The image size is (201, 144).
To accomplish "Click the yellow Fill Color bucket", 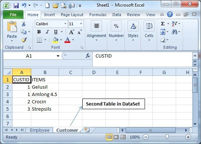I will click(56, 40).
